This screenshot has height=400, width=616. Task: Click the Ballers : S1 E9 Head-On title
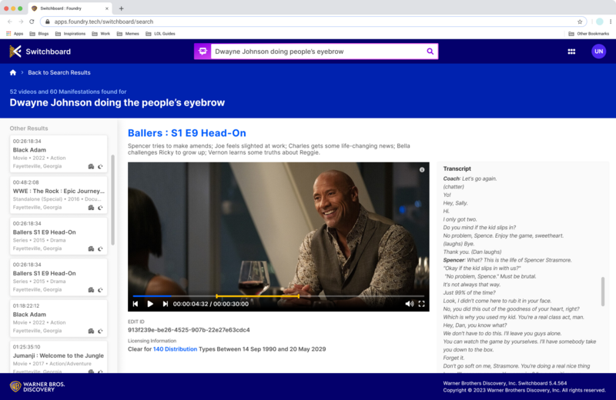click(186, 133)
